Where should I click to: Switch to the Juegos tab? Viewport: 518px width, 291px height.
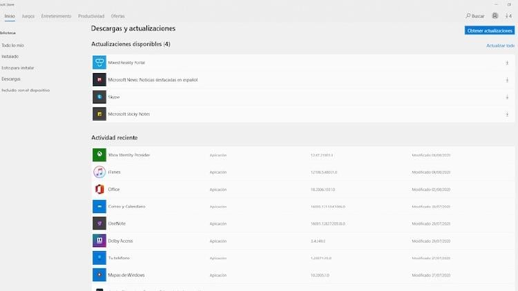(x=28, y=16)
